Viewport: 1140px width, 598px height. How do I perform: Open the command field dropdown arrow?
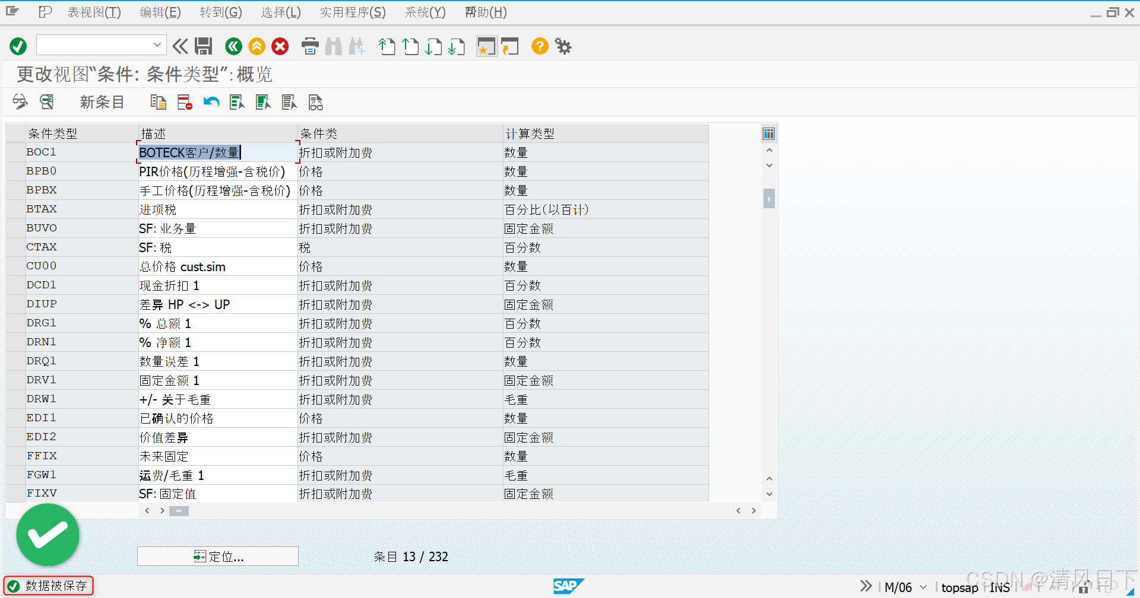157,45
